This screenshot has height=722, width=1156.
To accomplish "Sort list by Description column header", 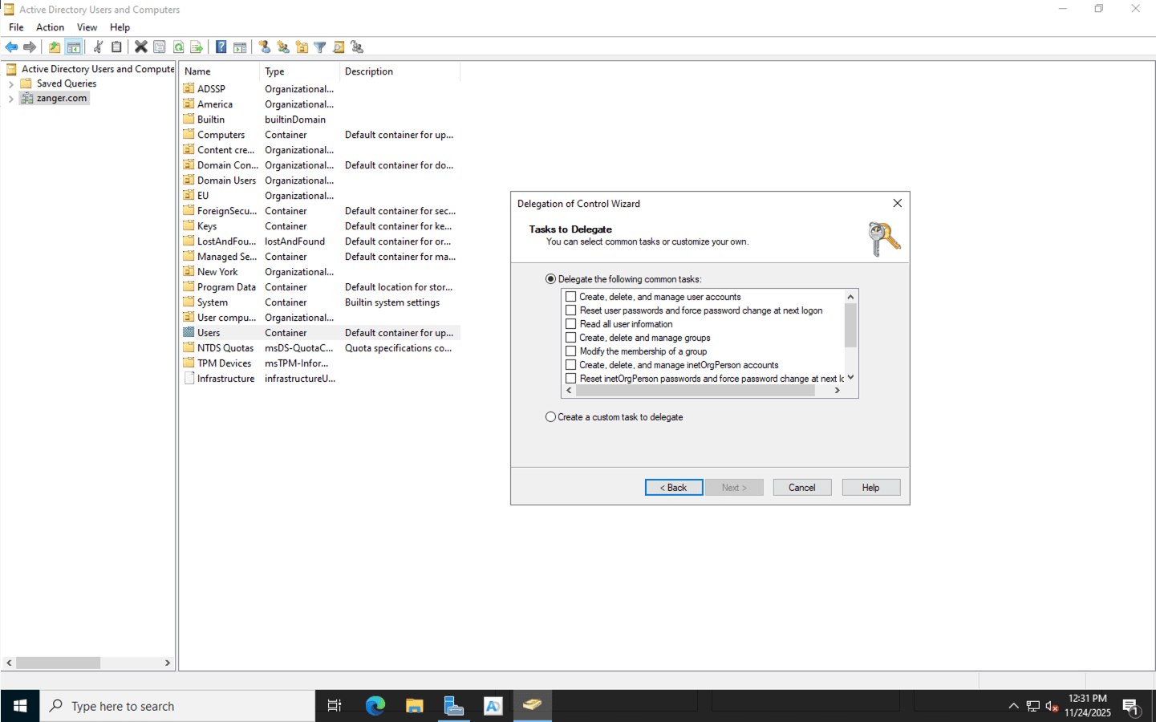I will [x=400, y=71].
